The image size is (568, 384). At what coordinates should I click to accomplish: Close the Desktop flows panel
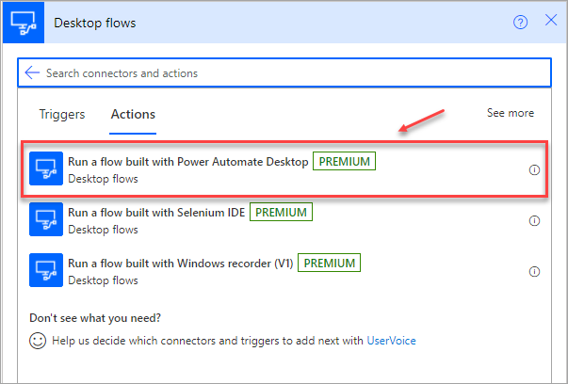point(550,23)
